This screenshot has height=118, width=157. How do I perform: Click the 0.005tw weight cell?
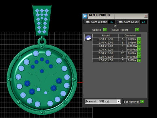132,46
